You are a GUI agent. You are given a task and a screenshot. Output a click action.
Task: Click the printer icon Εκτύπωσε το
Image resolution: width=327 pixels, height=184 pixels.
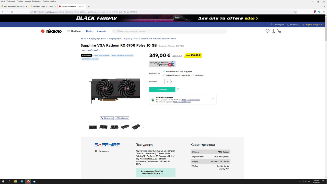96,151
